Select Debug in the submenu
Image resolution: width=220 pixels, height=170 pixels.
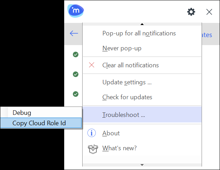22,113
